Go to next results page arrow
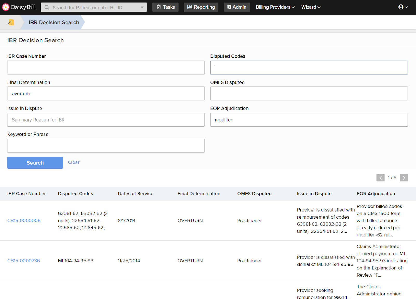 (404, 178)
